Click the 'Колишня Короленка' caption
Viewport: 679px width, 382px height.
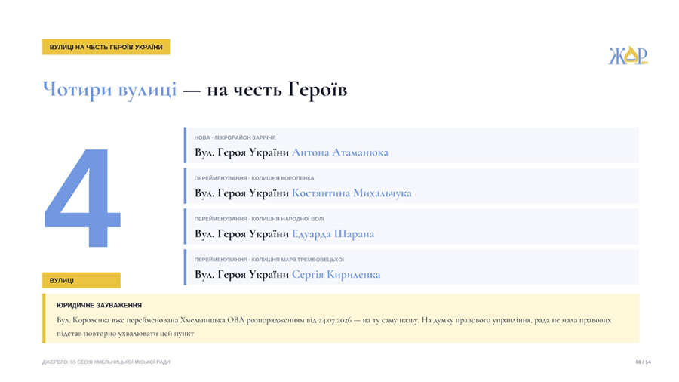click(x=283, y=178)
